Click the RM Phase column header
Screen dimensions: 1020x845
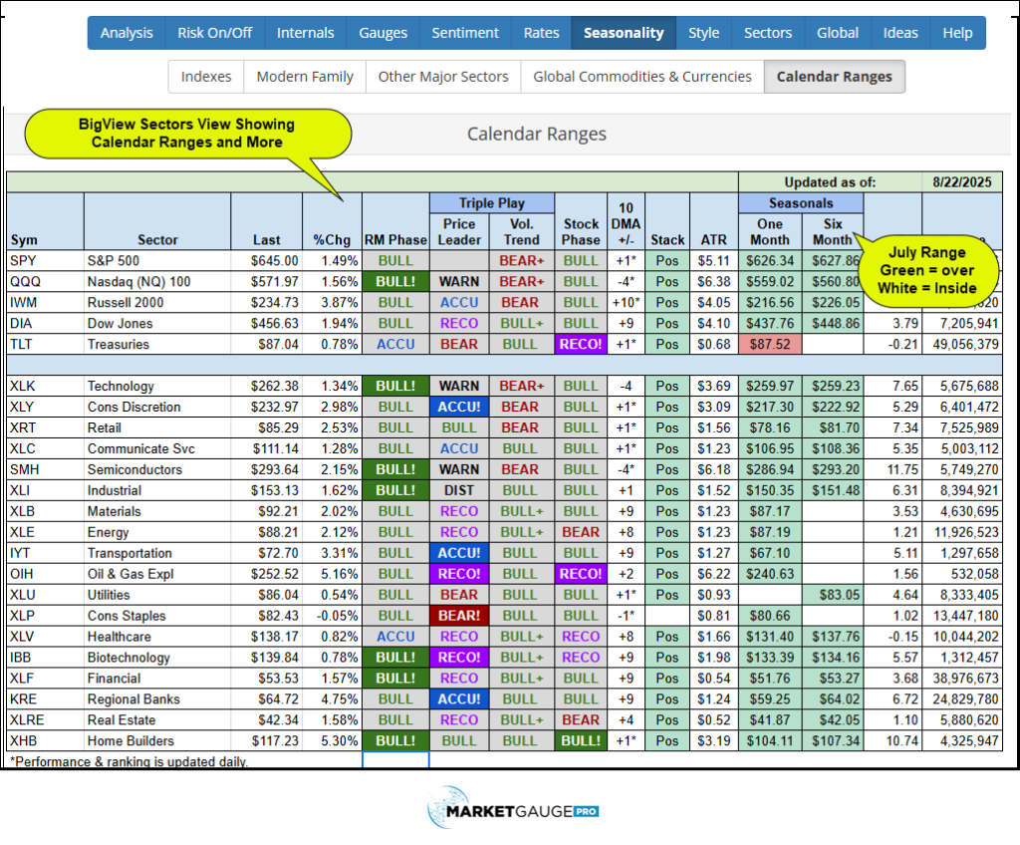click(x=395, y=240)
